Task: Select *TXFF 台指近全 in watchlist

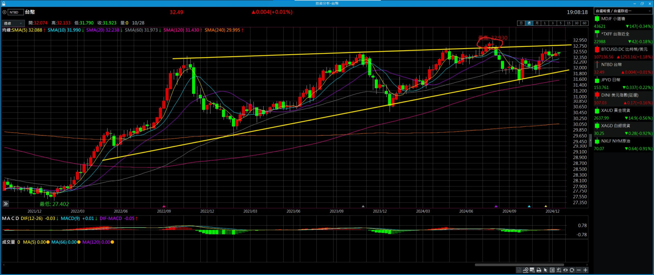Action: coord(623,38)
